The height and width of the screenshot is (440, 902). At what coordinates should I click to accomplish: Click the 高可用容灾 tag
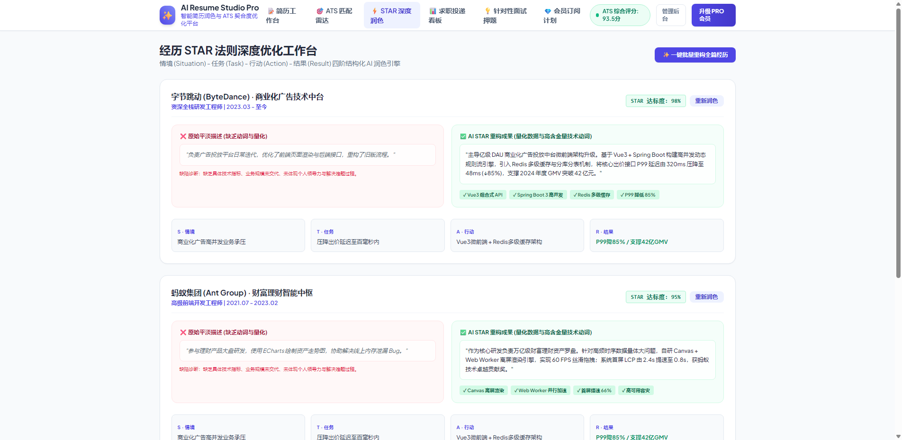pos(636,390)
